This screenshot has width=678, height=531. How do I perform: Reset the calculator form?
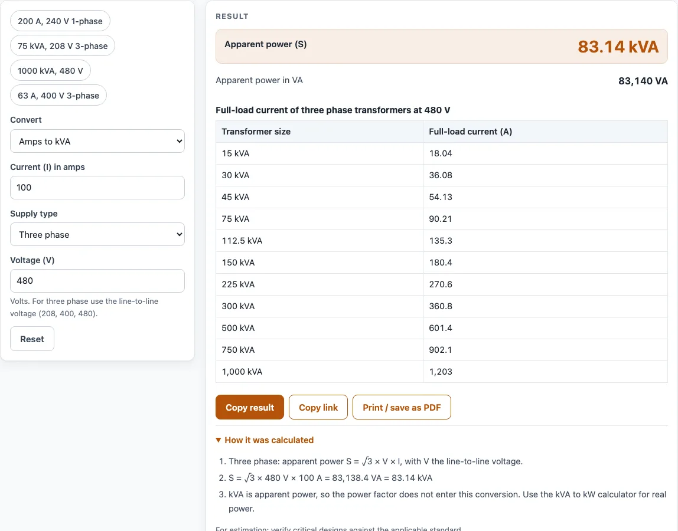click(32, 339)
